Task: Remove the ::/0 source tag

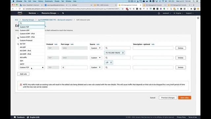Action: pos(111,62)
